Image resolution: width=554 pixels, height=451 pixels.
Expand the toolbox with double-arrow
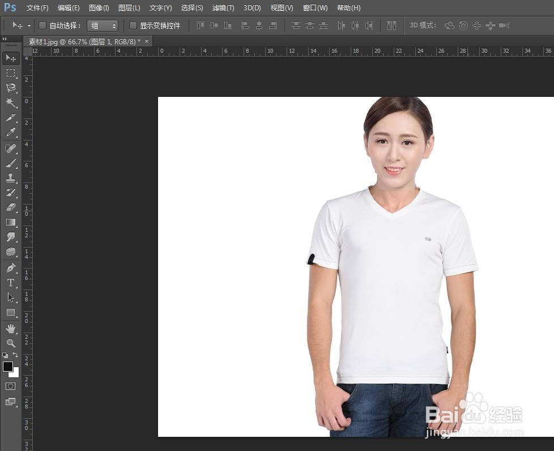tap(5, 39)
